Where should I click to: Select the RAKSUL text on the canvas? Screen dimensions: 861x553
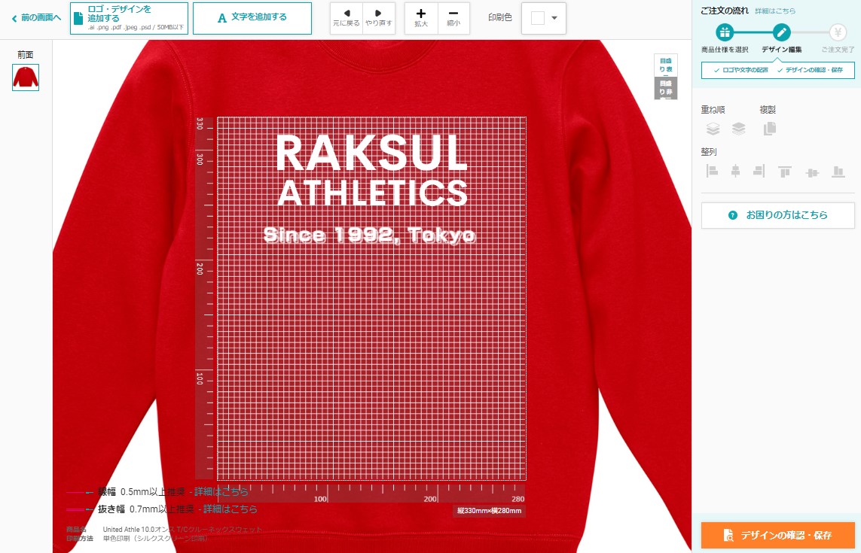pos(372,153)
